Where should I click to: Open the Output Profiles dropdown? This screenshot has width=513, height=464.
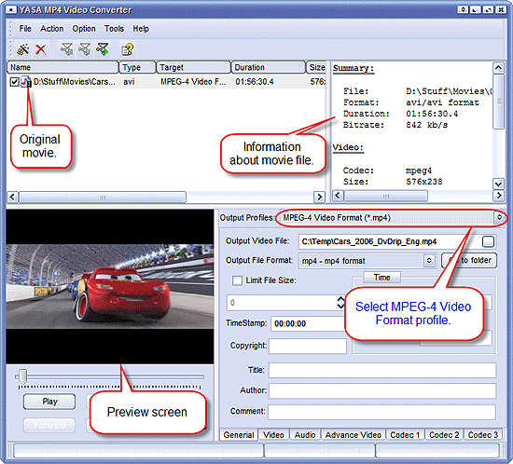(499, 217)
